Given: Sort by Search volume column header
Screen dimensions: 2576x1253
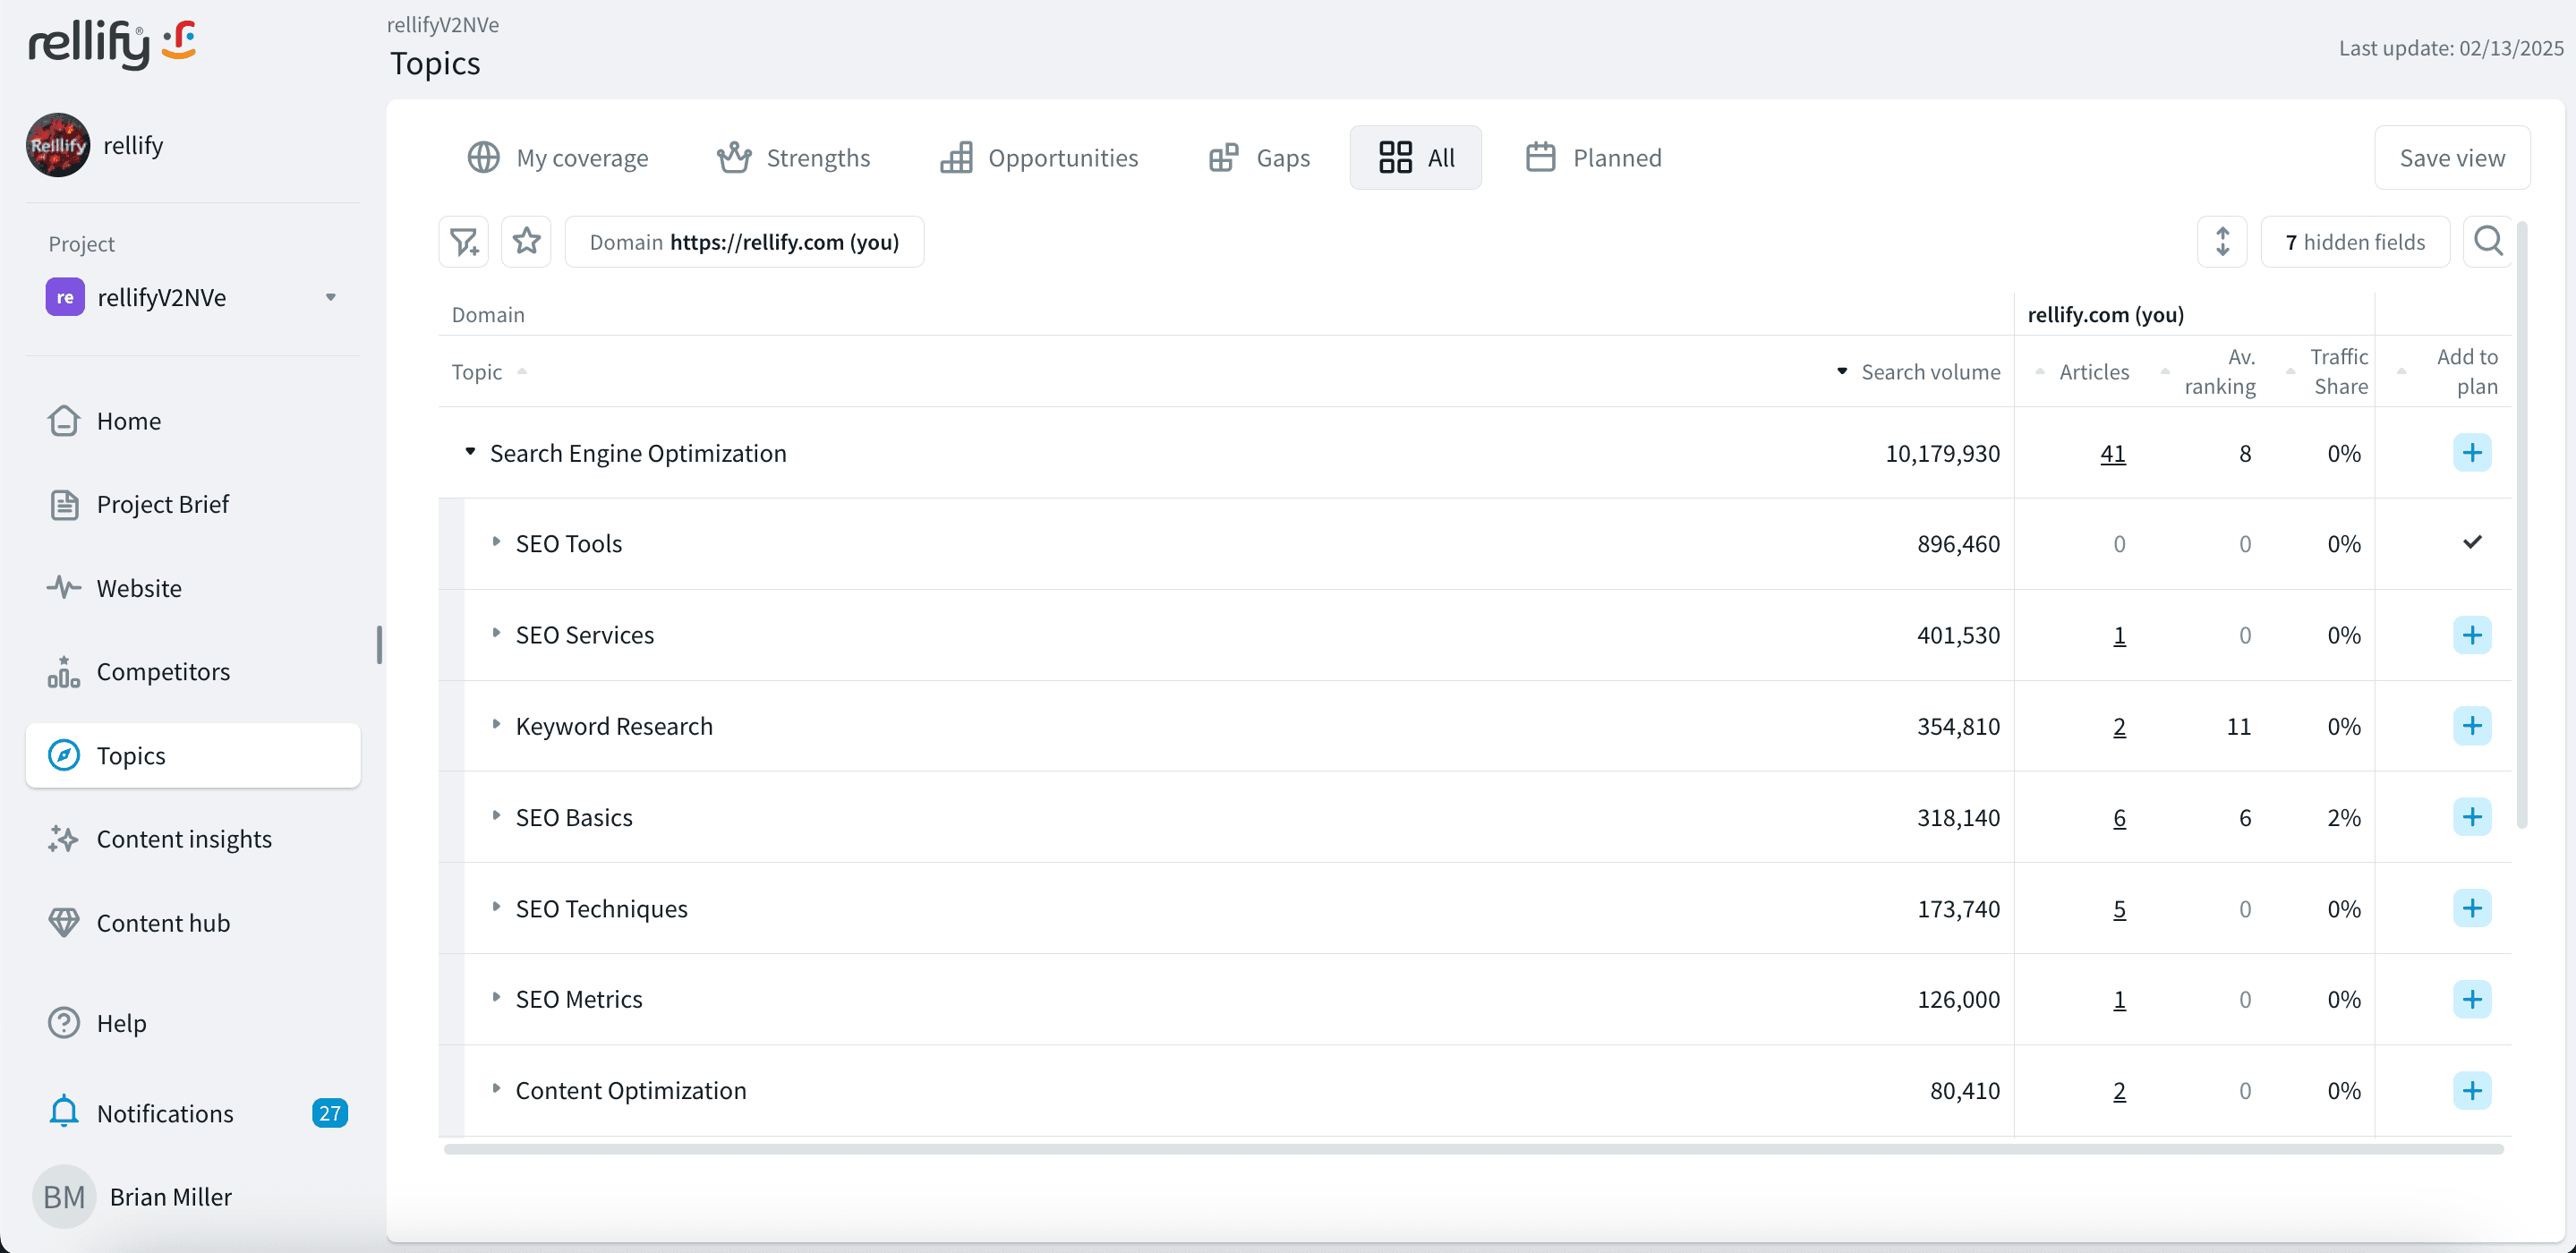Looking at the screenshot, I should (x=1929, y=372).
